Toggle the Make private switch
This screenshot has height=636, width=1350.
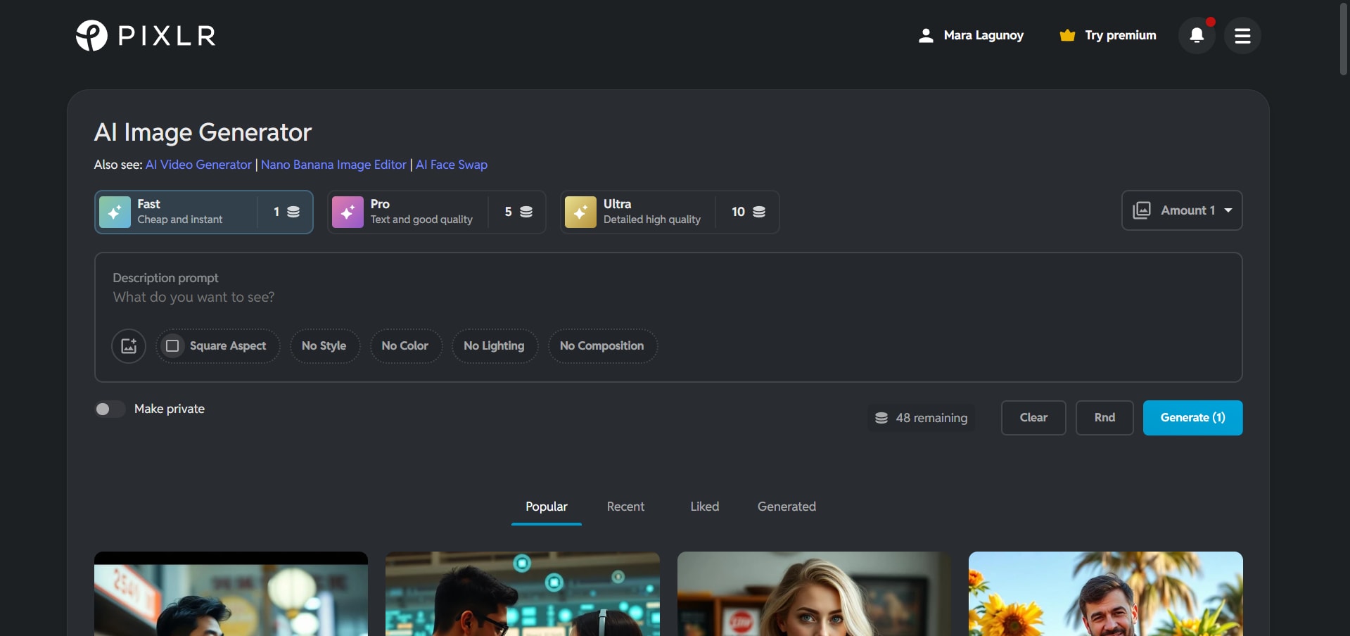coord(110,409)
